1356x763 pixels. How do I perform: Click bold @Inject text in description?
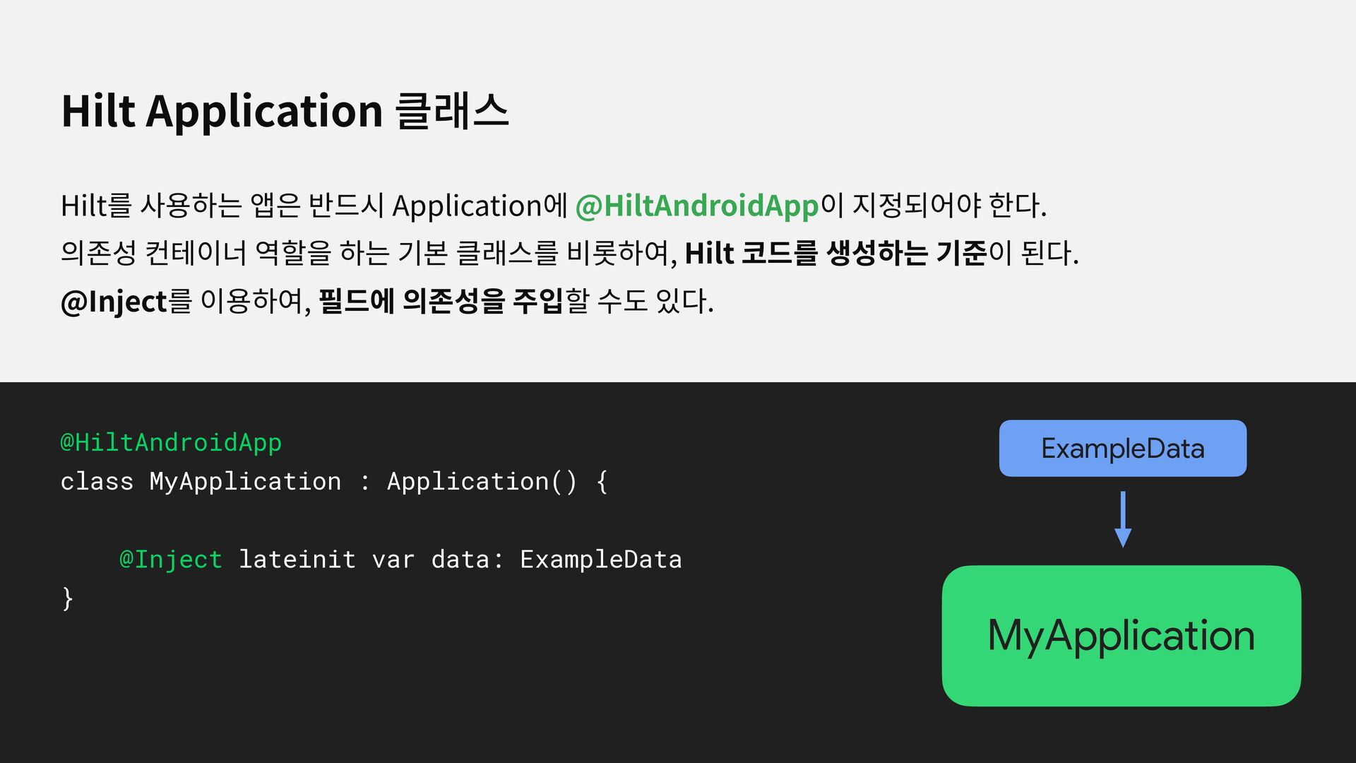click(x=113, y=302)
